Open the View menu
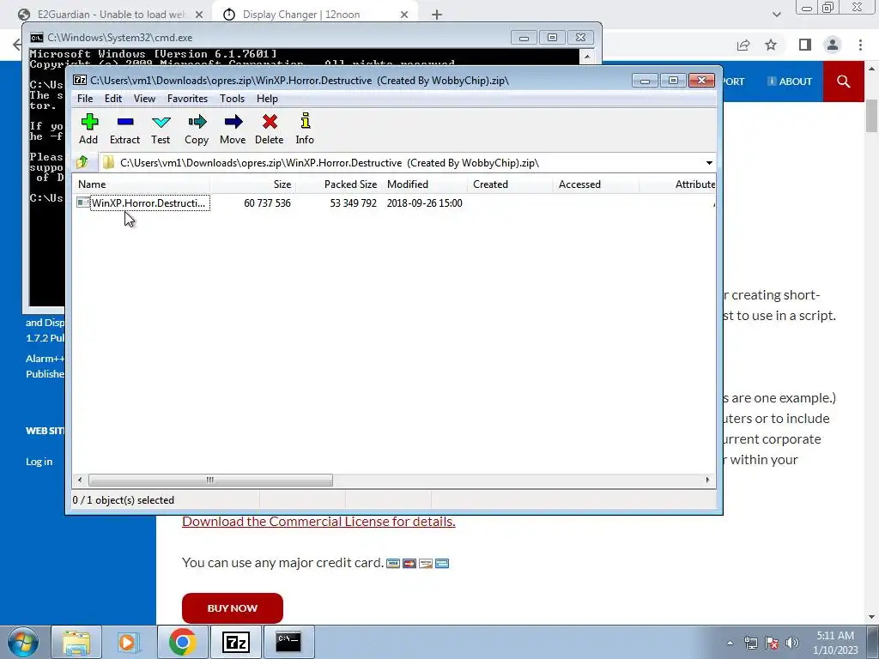The width and height of the screenshot is (879, 659). point(144,99)
